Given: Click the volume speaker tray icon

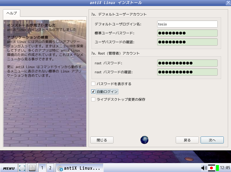Looking at the screenshot, I should click(204, 168).
